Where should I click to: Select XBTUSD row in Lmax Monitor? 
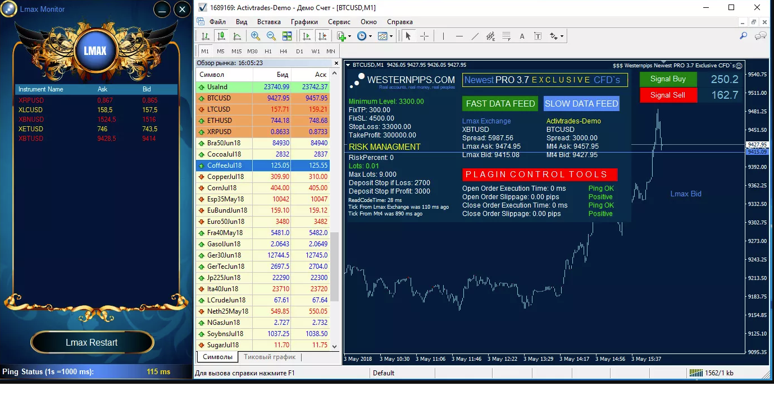96,139
